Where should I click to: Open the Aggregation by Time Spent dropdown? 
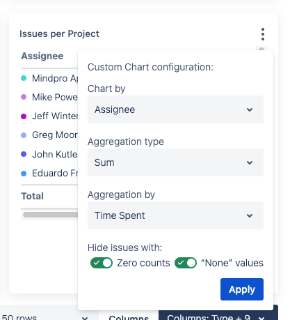click(x=175, y=215)
